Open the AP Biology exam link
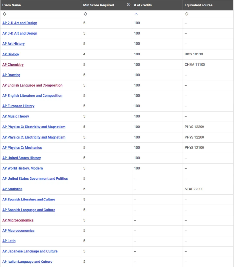The height and width of the screenshot is (267, 234). 11,54
